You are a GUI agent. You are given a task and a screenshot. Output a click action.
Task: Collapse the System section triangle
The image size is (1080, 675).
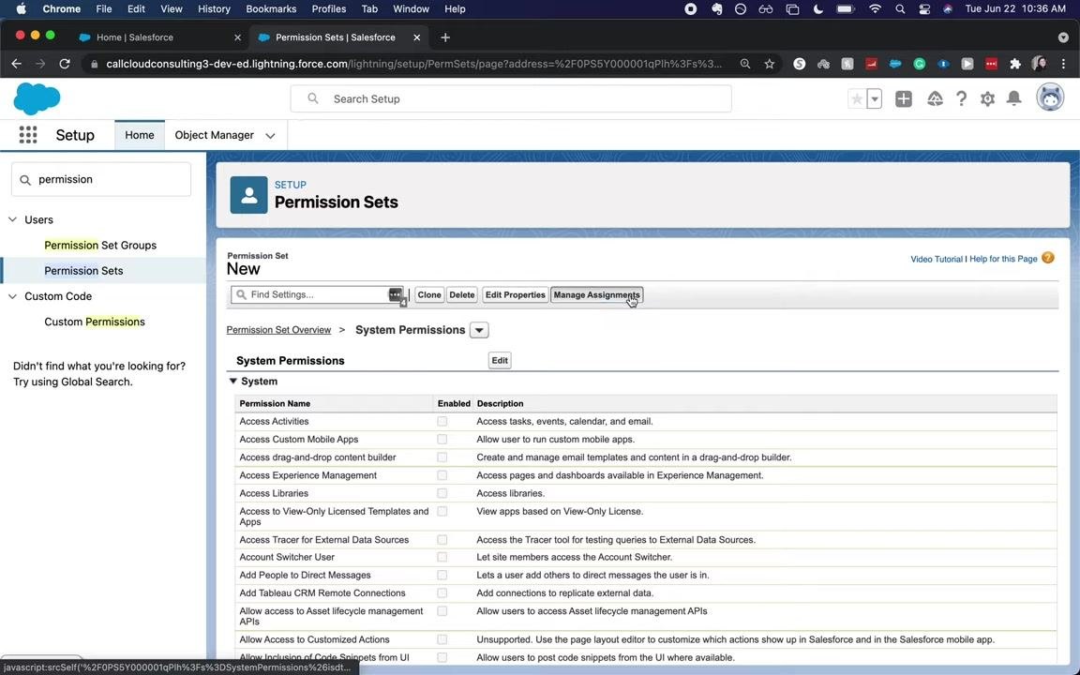[232, 381]
